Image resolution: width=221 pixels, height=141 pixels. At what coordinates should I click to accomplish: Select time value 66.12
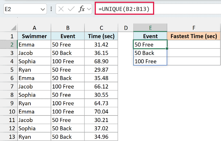[x=101, y=87]
